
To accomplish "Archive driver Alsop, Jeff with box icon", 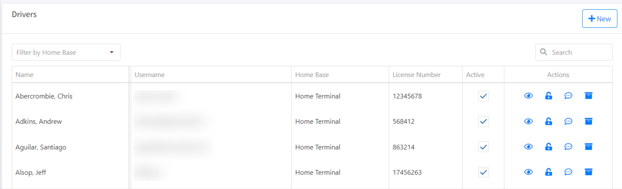I will [x=588, y=172].
